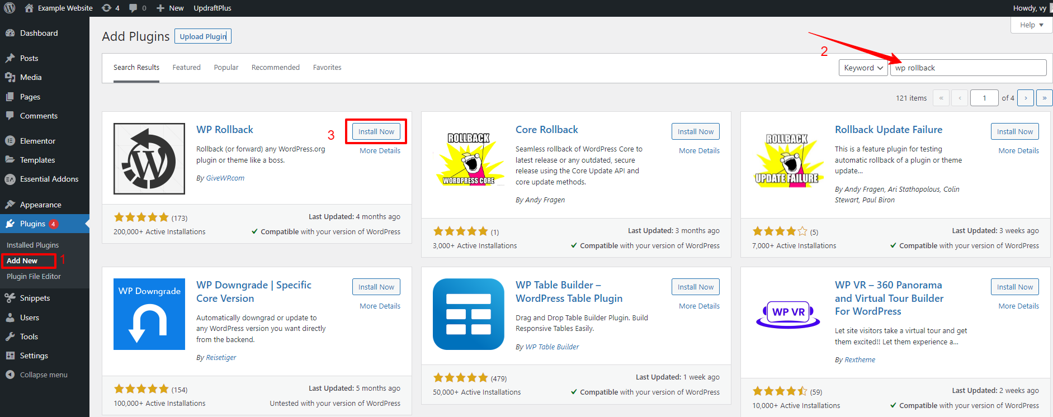The width and height of the screenshot is (1053, 417).
Task: Click the 121 items count text
Action: click(911, 98)
